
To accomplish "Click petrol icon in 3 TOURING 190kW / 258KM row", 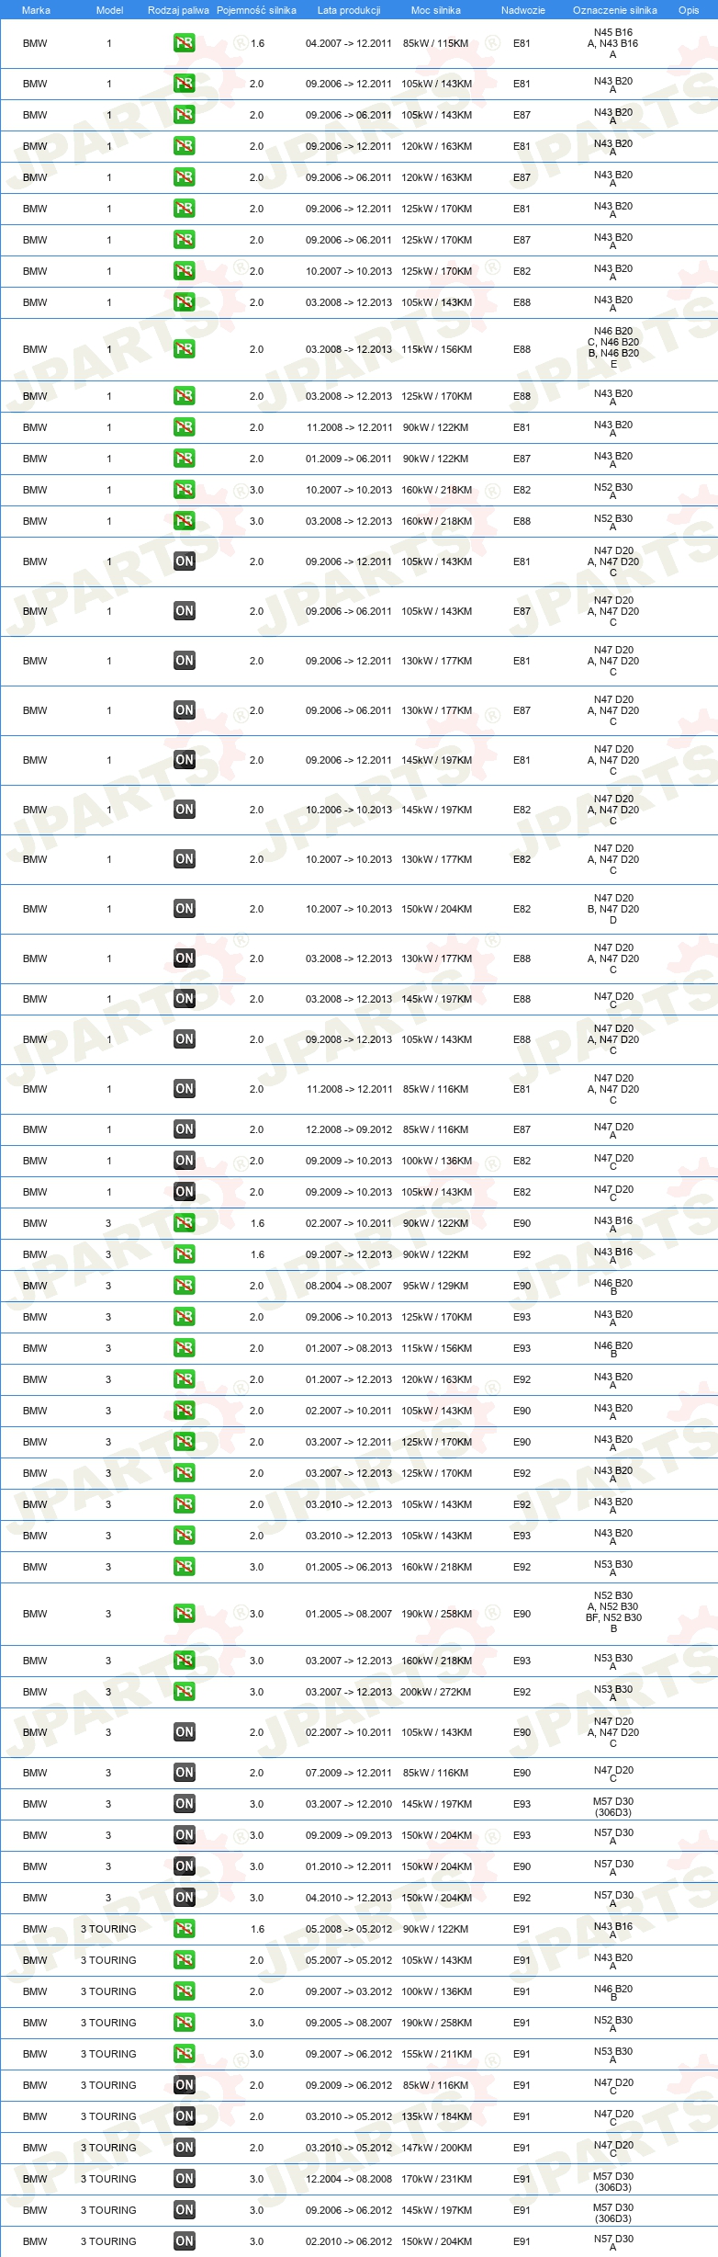I will [185, 2023].
